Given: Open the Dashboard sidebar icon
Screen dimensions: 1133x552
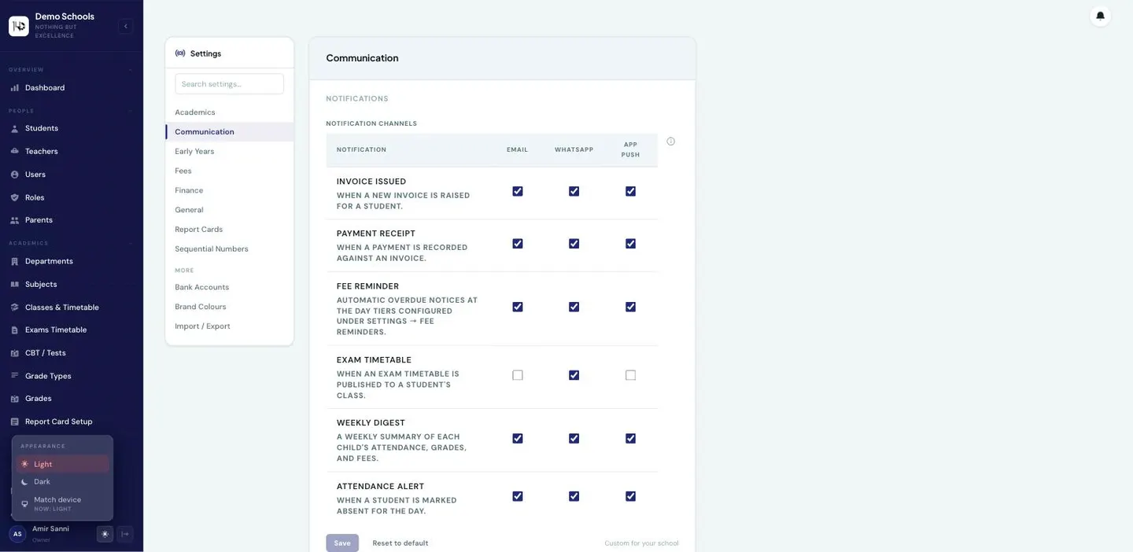Looking at the screenshot, I should [14, 88].
